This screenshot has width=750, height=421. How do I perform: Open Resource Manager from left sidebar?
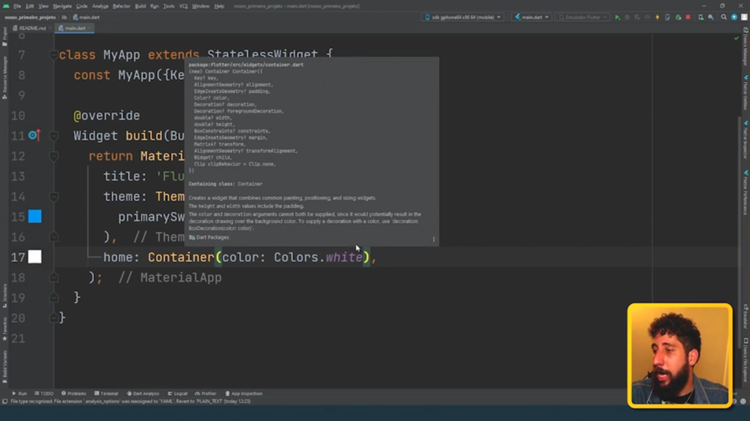tap(5, 76)
